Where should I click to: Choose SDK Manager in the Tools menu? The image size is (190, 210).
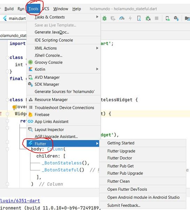[x=64, y=84]
